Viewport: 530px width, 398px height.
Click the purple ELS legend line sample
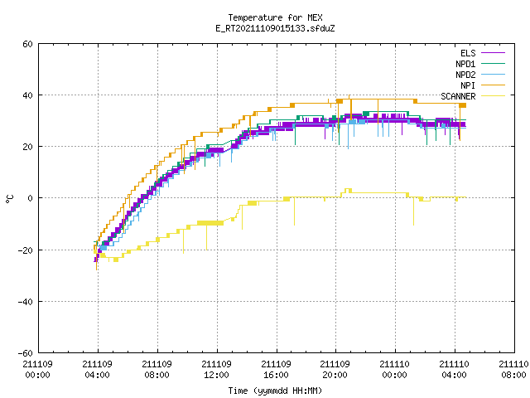pyautogui.click(x=493, y=53)
